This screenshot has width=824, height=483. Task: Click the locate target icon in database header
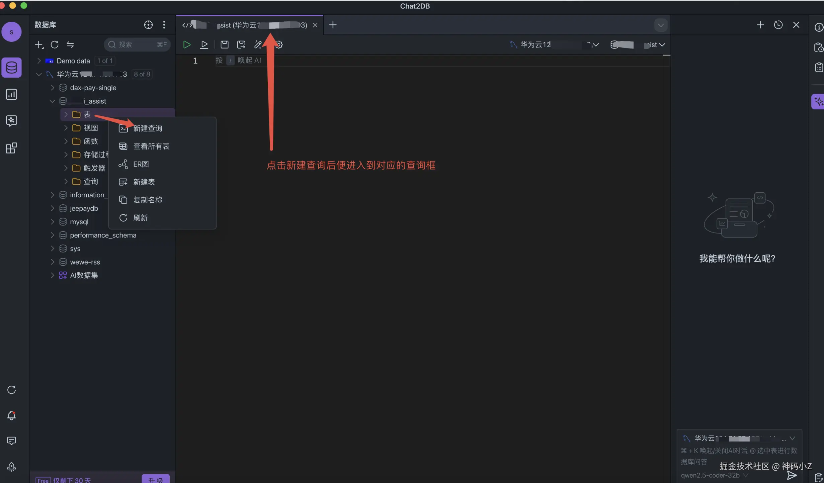click(x=148, y=25)
